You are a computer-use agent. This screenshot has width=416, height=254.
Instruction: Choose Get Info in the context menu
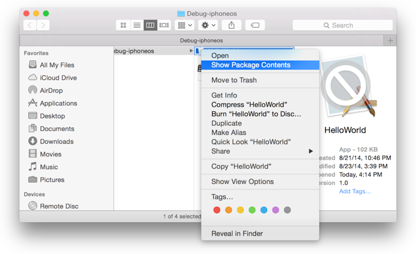point(260,95)
